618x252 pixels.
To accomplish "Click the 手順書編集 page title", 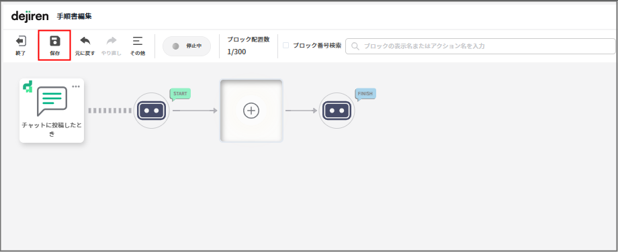I will 74,17.
